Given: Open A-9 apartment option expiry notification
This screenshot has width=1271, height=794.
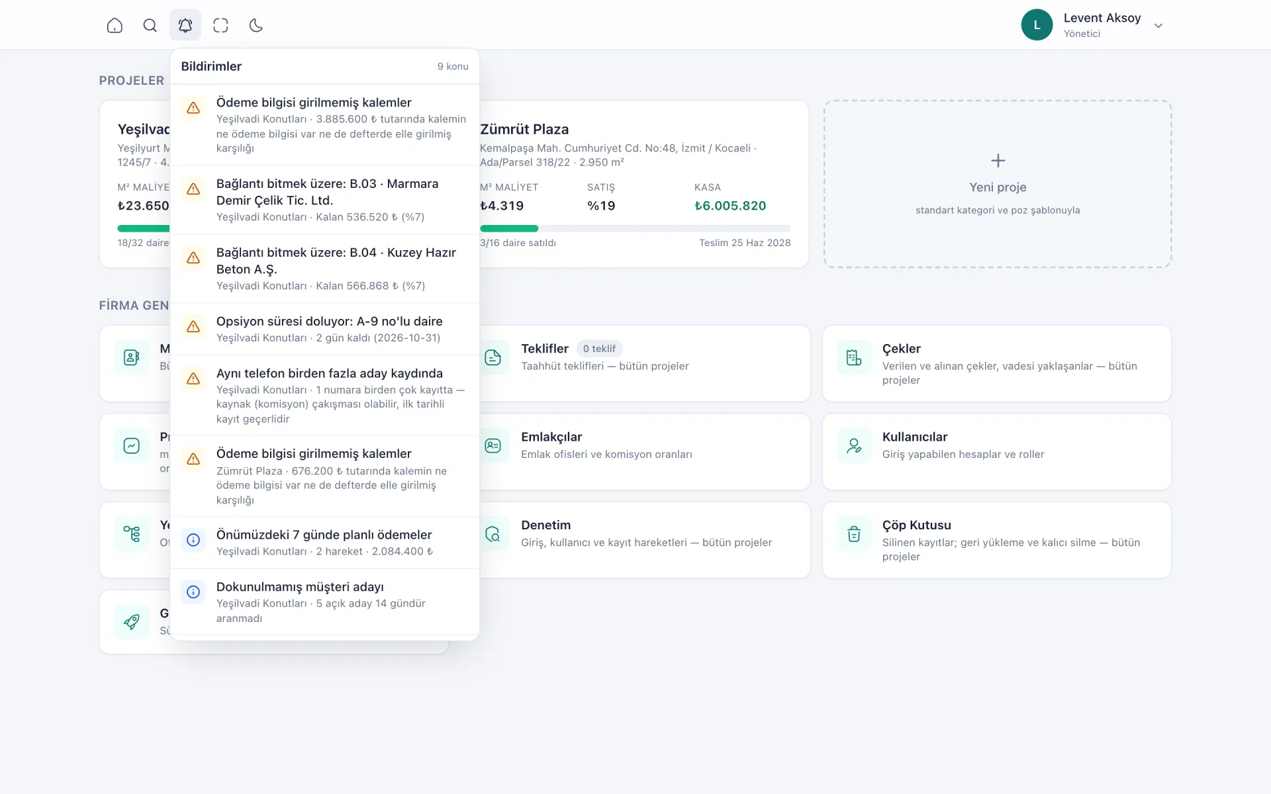Looking at the screenshot, I should (324, 329).
